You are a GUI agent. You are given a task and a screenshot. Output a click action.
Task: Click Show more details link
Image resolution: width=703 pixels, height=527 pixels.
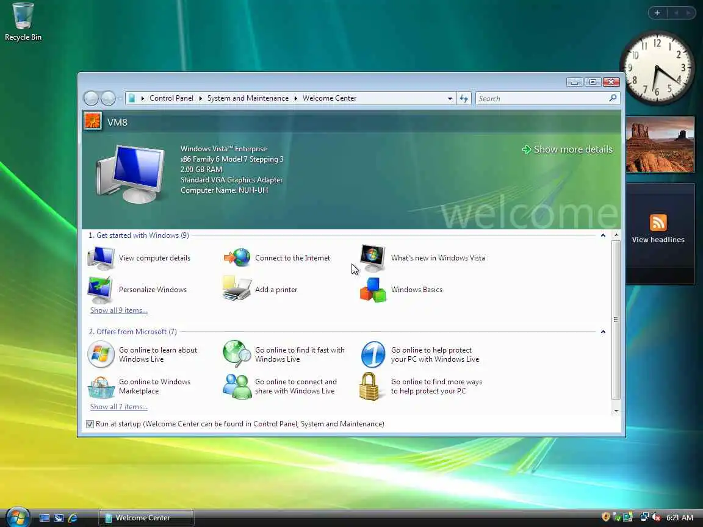click(x=567, y=149)
